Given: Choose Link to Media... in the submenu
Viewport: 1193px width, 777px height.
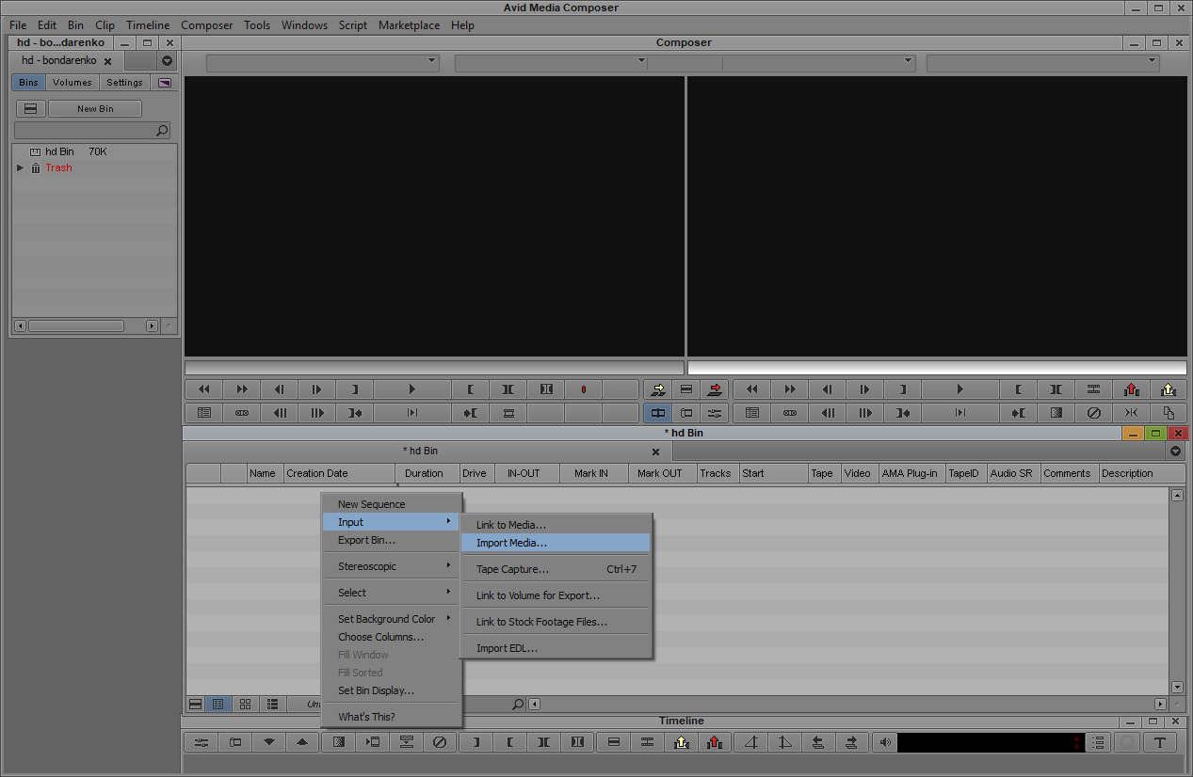Looking at the screenshot, I should (x=556, y=525).
